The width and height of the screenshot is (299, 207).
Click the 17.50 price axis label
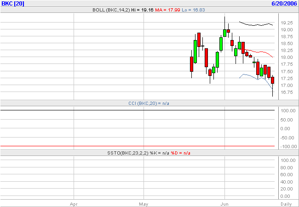click(x=287, y=71)
